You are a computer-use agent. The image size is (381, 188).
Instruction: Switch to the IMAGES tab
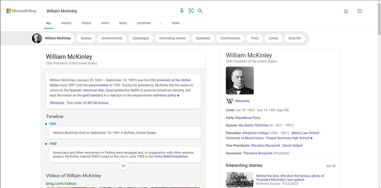[66, 23]
